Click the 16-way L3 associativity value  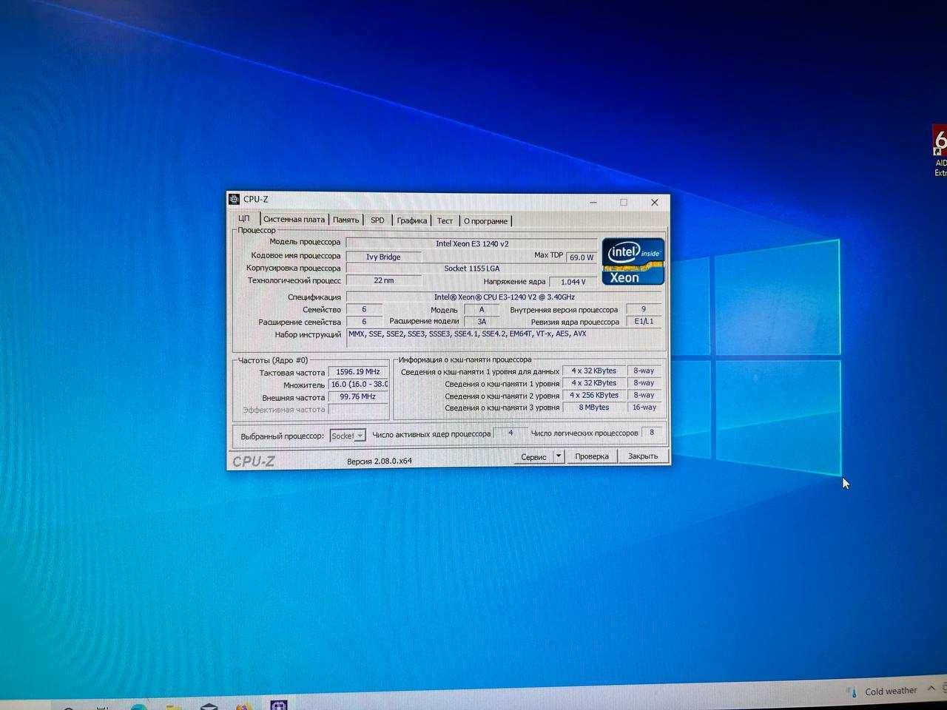pyautogui.click(x=644, y=407)
